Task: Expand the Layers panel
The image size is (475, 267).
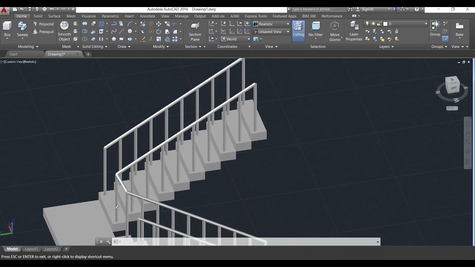Action: (386, 47)
